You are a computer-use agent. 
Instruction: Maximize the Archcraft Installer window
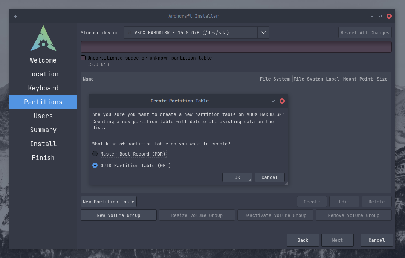tap(380, 16)
